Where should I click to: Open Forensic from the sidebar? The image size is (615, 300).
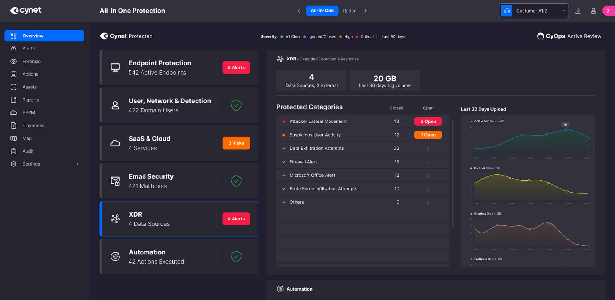tap(31, 61)
